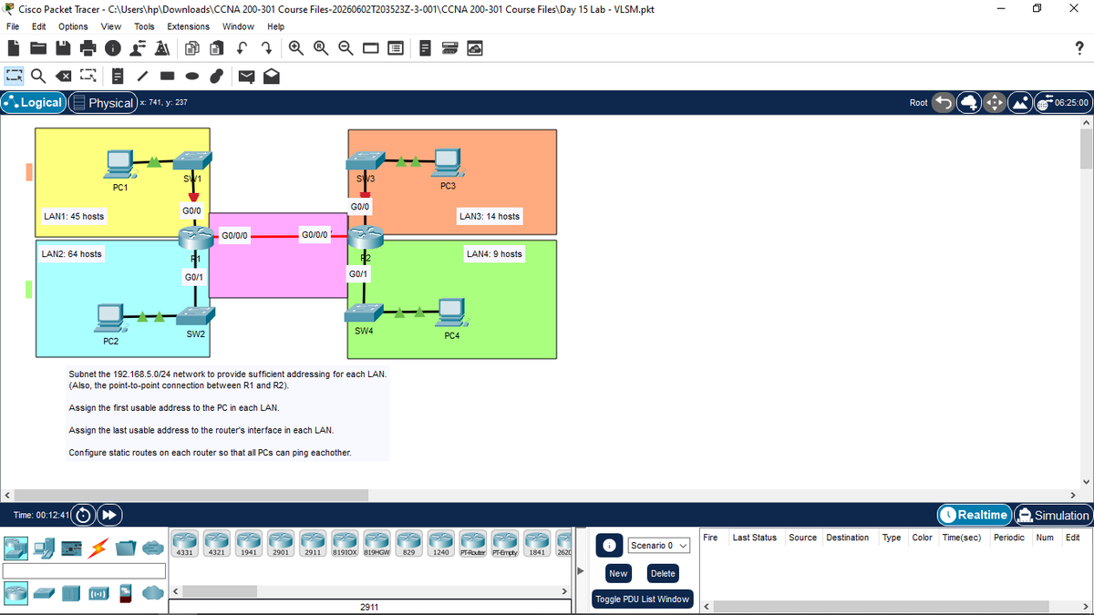This screenshot has width=1094, height=615.
Task: Select the Draw Freeform tool
Action: tap(217, 77)
